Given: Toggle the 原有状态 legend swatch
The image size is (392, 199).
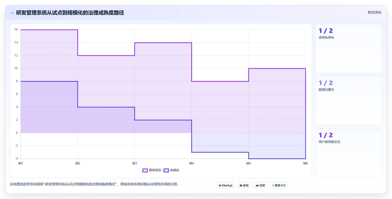Looking at the screenshot, I should tap(145, 170).
